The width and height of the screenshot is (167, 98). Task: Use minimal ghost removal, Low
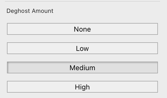click(82, 48)
